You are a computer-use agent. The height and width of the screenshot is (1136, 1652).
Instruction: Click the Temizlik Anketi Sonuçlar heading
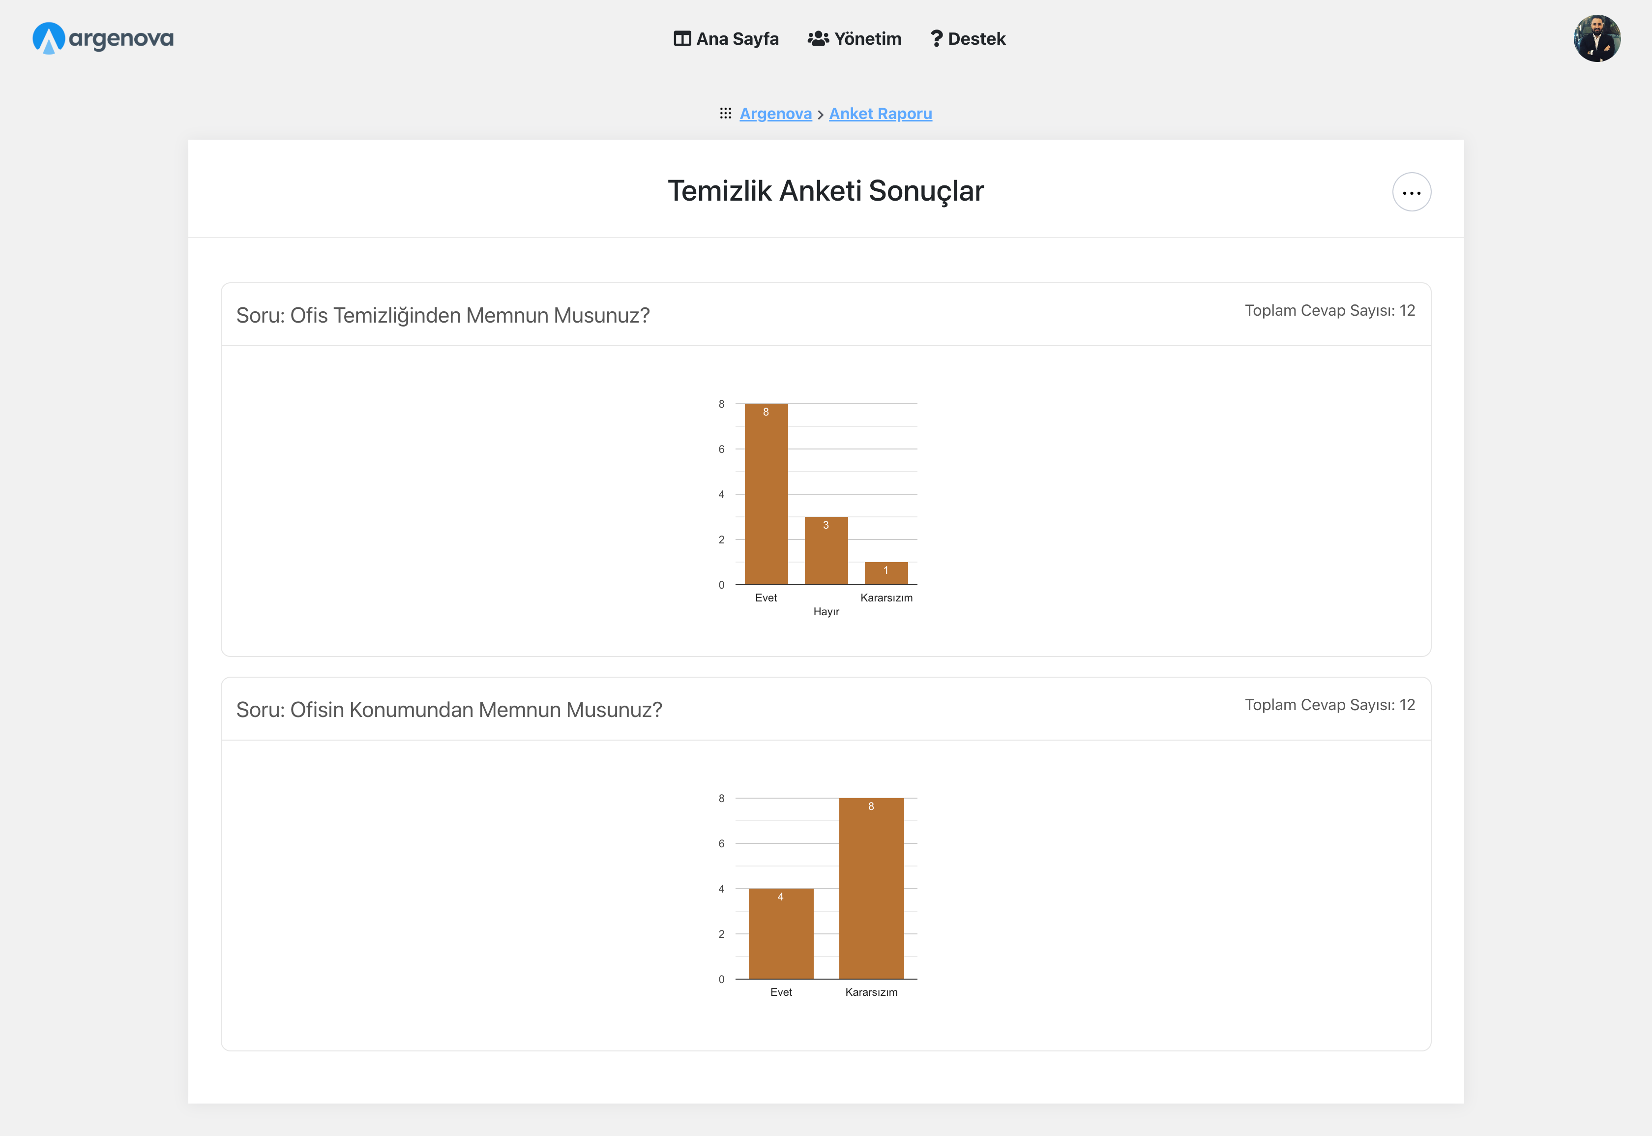tap(826, 191)
